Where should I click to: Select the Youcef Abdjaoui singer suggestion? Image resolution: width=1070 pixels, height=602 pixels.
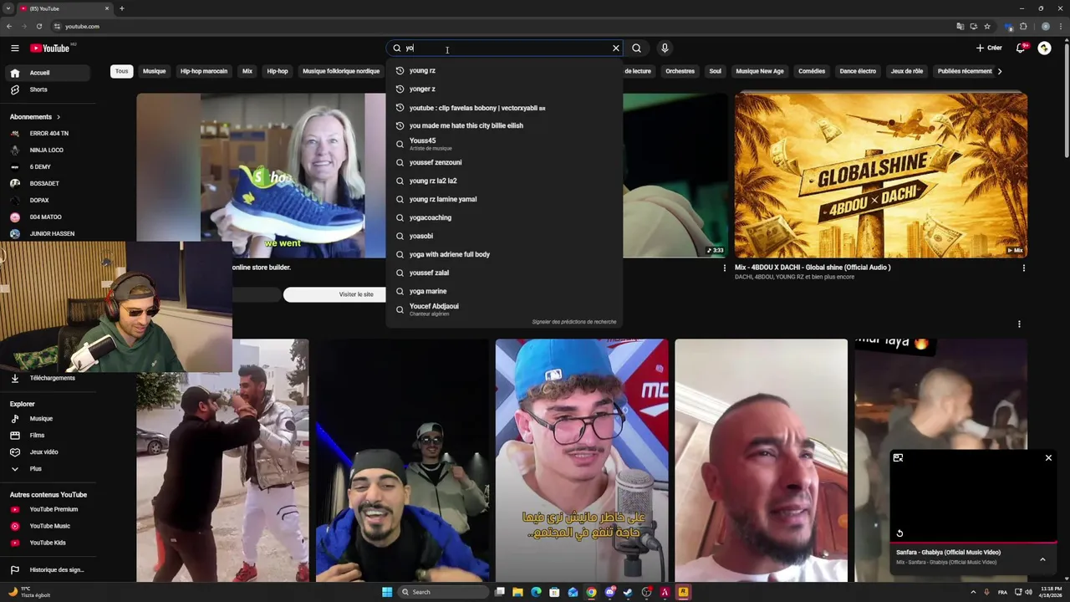pyautogui.click(x=504, y=309)
